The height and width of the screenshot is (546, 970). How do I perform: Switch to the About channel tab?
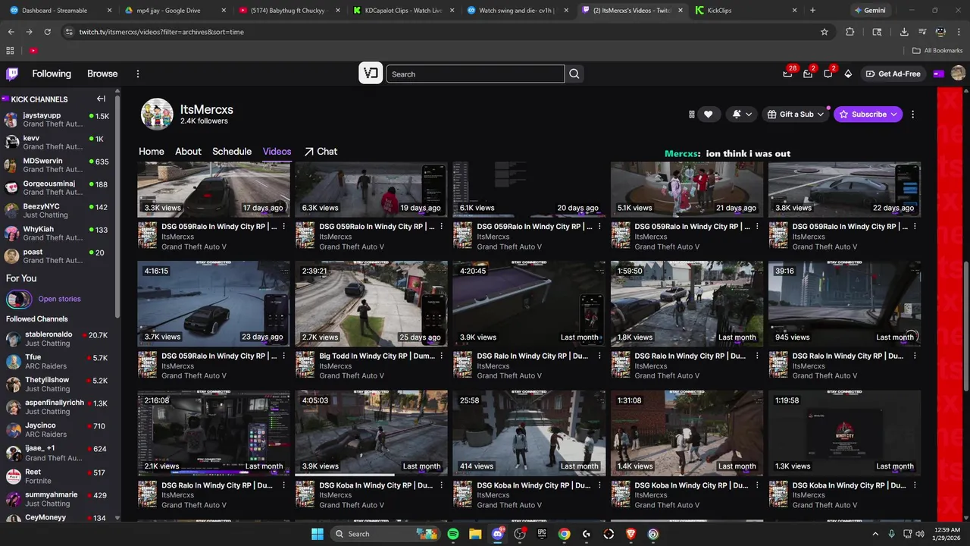point(188,152)
